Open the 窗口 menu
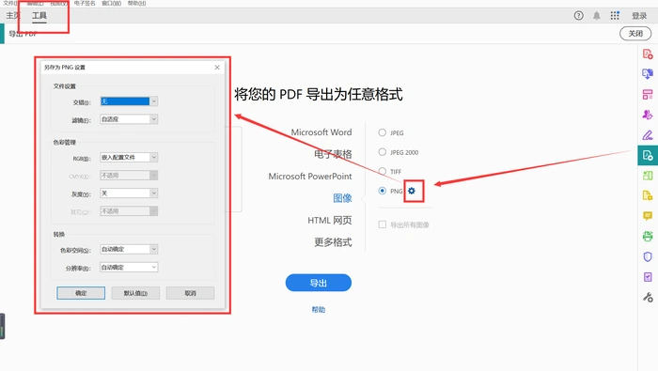 (112, 3)
